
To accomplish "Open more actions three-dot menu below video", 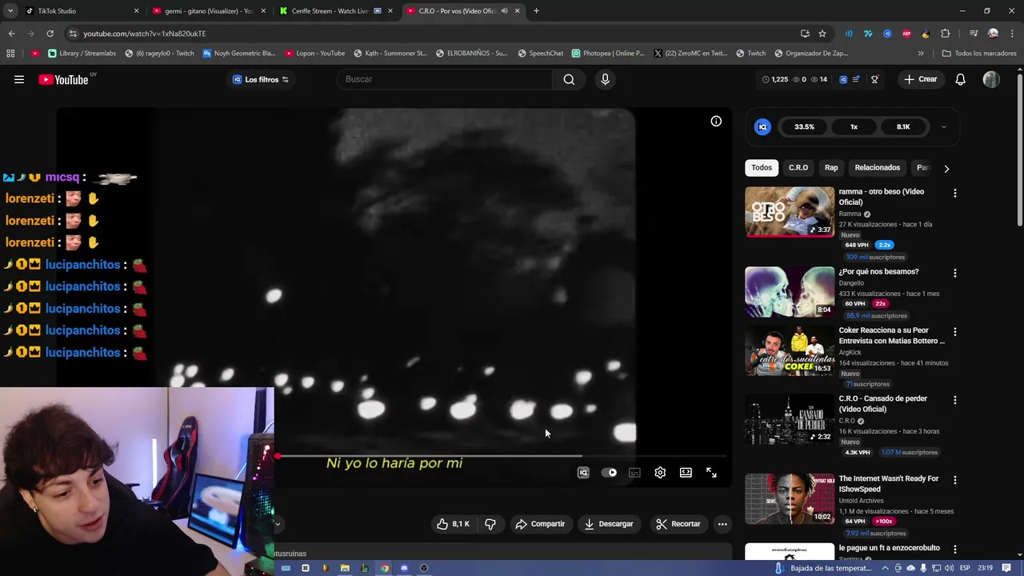I will [722, 524].
